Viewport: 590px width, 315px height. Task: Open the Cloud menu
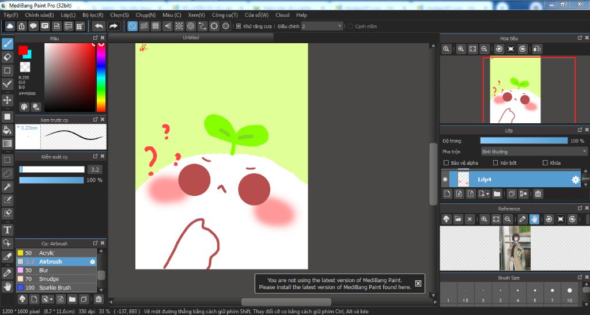click(282, 15)
